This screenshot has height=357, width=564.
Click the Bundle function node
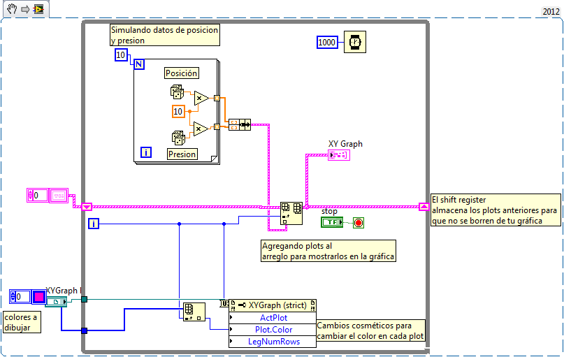coord(240,125)
